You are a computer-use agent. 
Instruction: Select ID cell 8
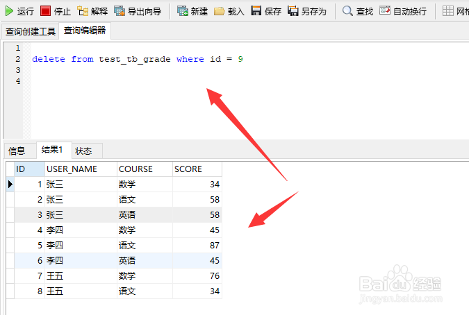(29, 291)
